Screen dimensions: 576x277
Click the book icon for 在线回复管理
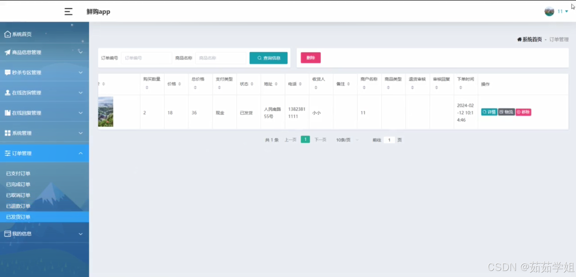tap(7, 113)
